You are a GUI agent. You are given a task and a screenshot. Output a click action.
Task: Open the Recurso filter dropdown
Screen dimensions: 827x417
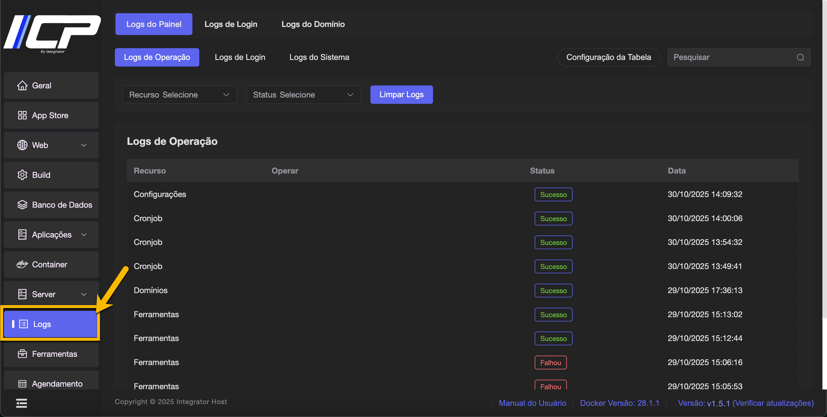click(x=179, y=95)
